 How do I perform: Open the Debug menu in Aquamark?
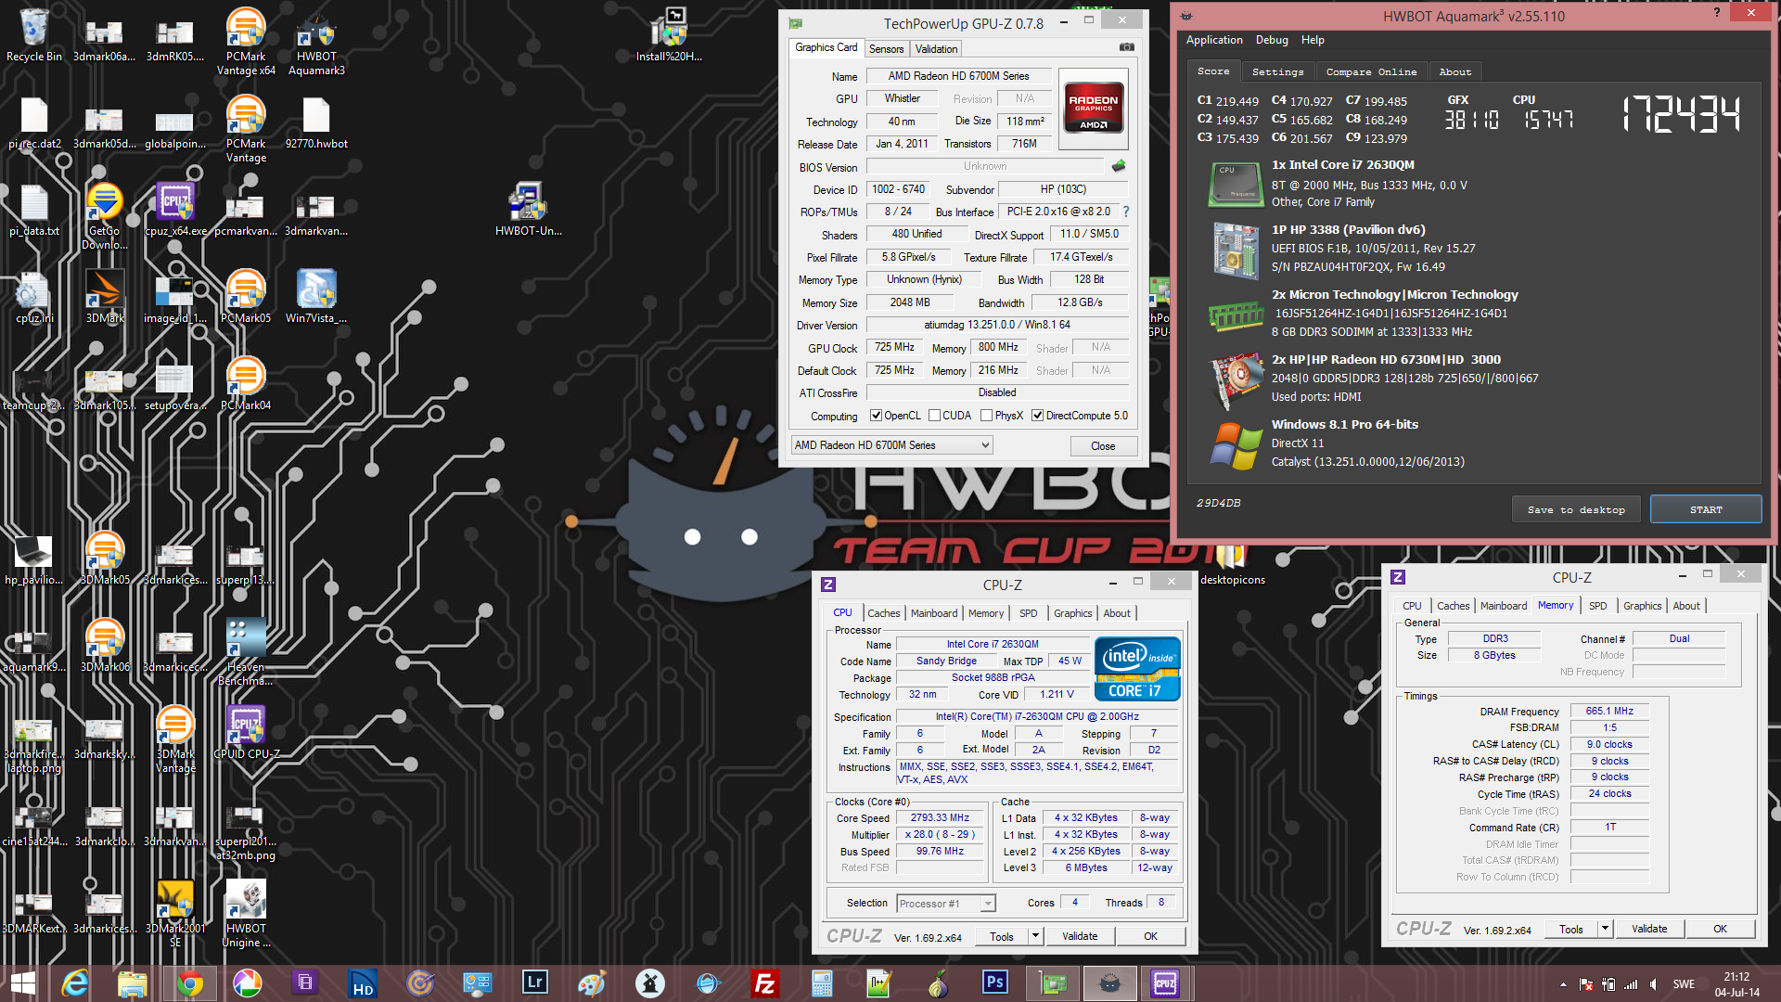1272,40
